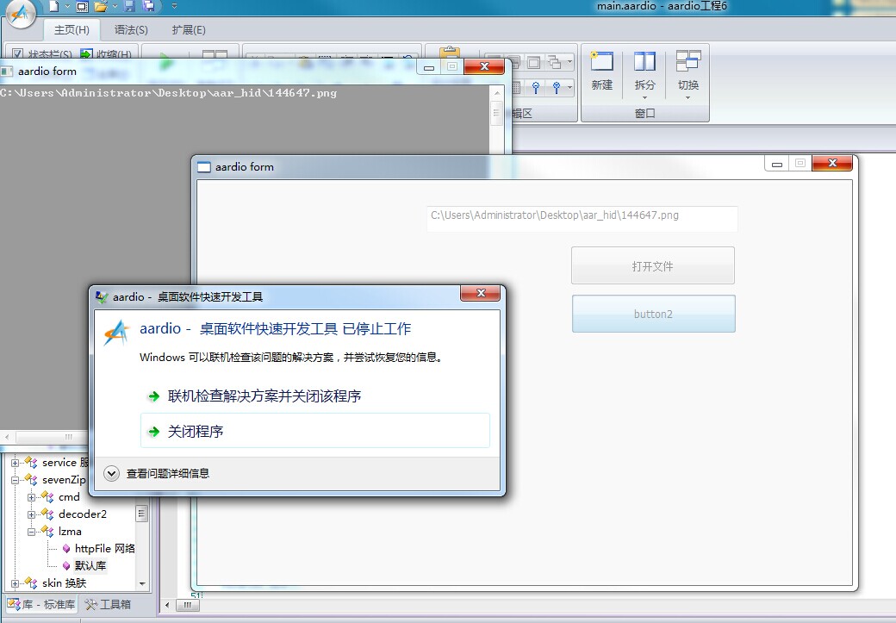Switch to the 主页(H) ribbon tab
Image resolution: width=896 pixels, height=623 pixels.
pyautogui.click(x=72, y=29)
